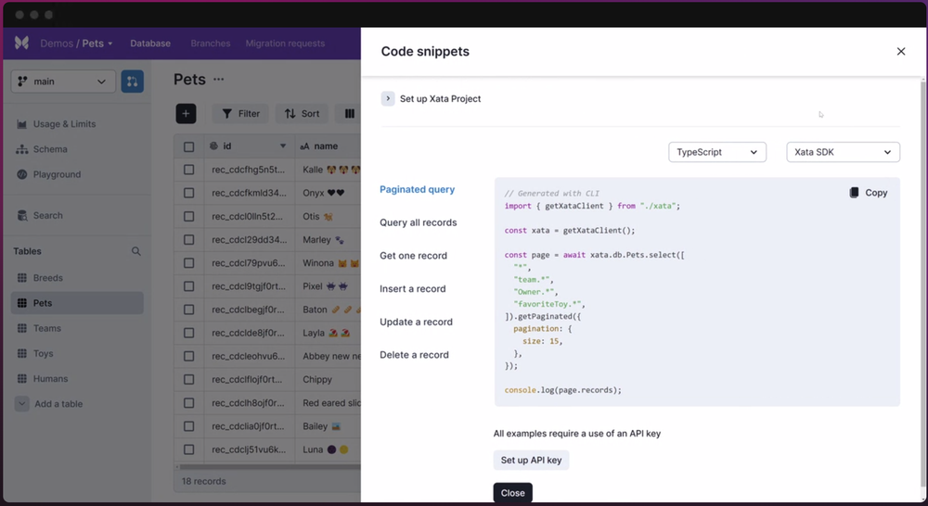Click the Playground icon in sidebar
Image resolution: width=928 pixels, height=506 pixels.
tap(22, 174)
